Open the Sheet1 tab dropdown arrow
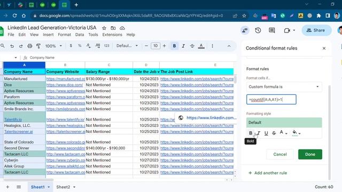 pos(49,187)
